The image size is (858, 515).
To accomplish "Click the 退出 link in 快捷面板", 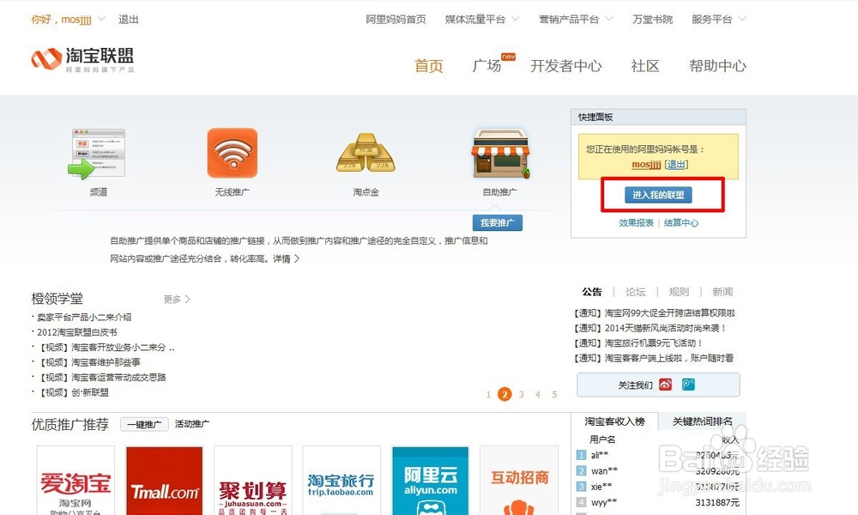I will (676, 164).
